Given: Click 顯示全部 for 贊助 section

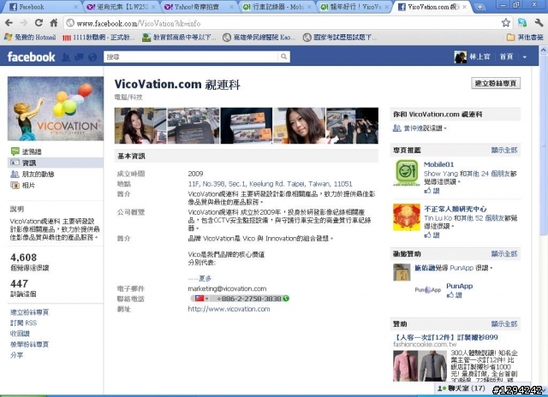Looking at the screenshot, I should click(504, 324).
